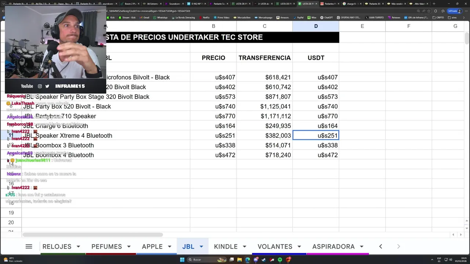
Task: Select column B header
Action: pyautogui.click(x=213, y=26)
